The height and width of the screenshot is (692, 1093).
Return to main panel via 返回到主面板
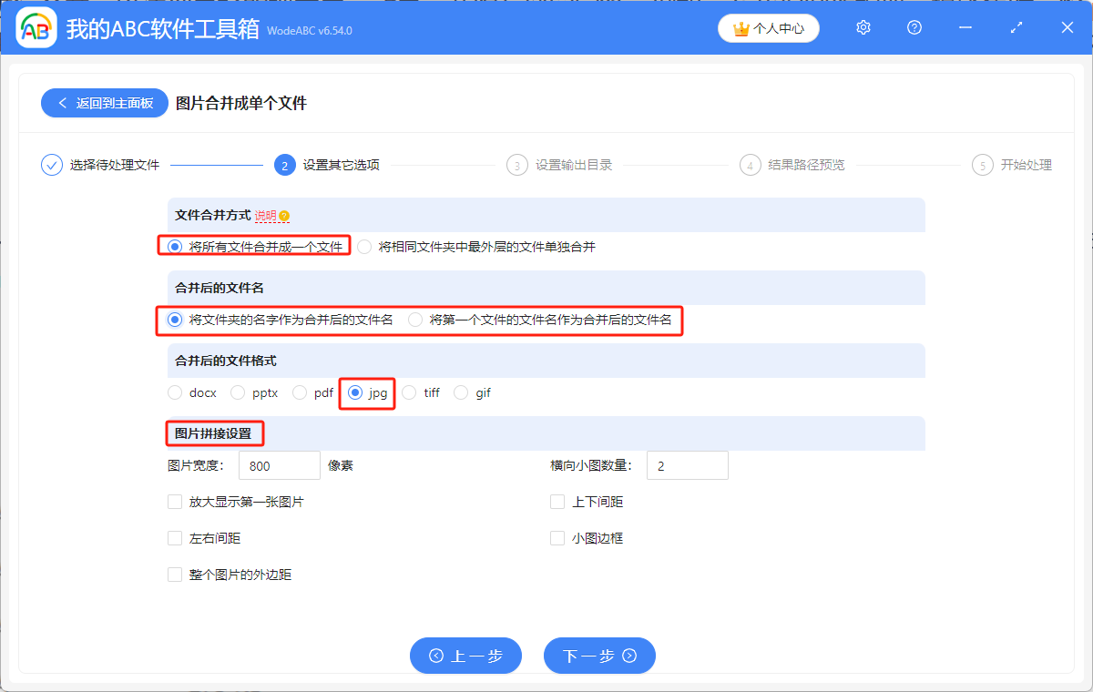[x=104, y=103]
